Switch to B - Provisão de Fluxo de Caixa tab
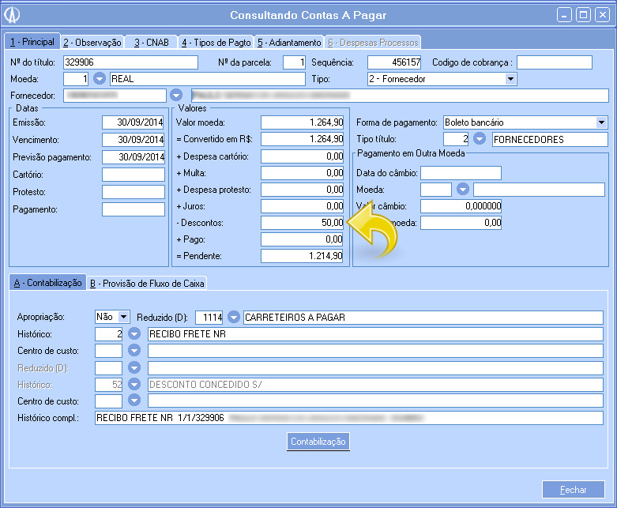The height and width of the screenshot is (508, 617). (146, 283)
